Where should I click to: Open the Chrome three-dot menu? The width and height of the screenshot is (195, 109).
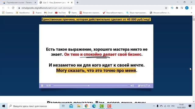click(x=192, y=8)
